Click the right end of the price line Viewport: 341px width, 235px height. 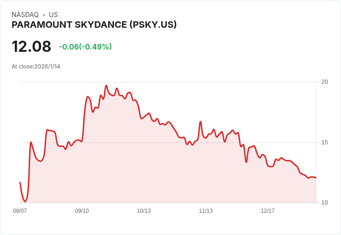coord(316,178)
